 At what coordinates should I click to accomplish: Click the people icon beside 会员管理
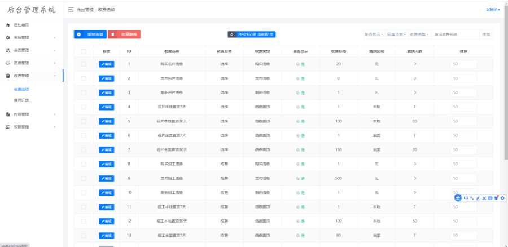point(8,50)
